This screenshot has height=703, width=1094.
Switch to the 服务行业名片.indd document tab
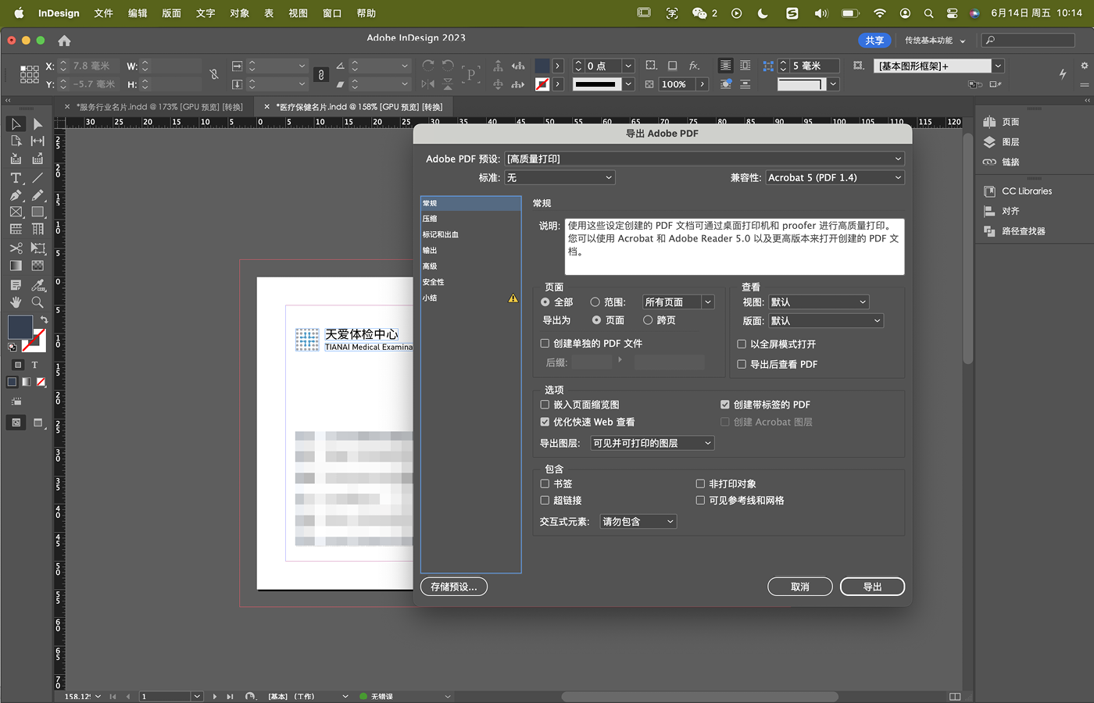coord(159,107)
